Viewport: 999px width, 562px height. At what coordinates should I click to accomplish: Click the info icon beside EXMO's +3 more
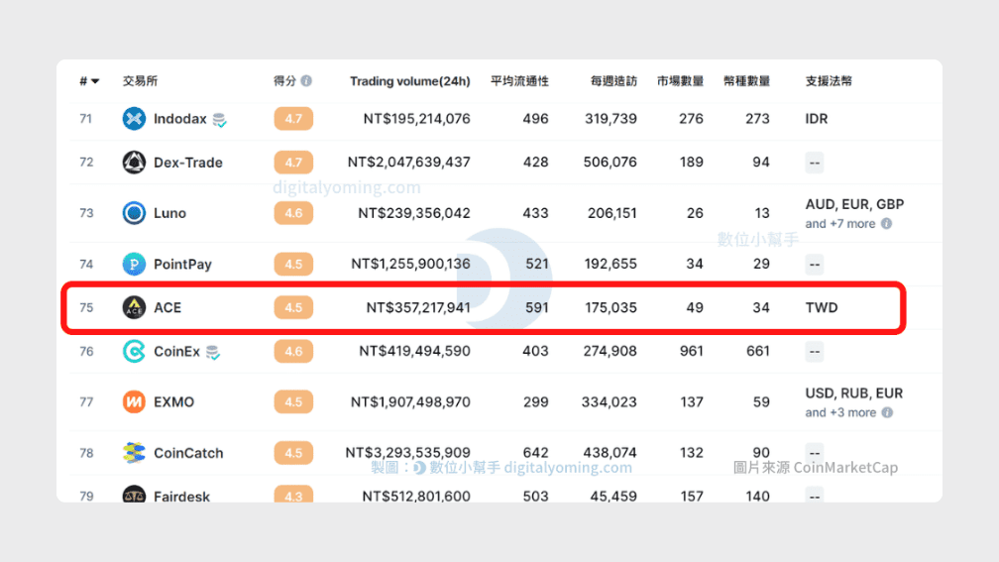click(x=887, y=412)
